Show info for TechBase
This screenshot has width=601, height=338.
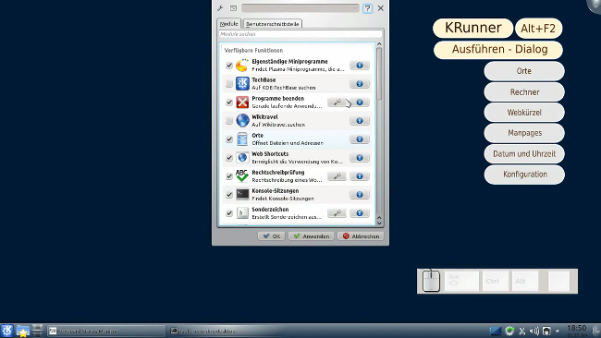click(x=360, y=84)
